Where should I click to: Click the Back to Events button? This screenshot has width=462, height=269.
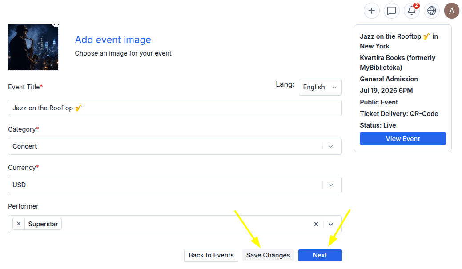(x=211, y=256)
